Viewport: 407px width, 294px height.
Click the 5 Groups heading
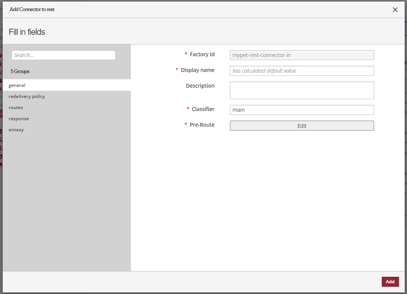[20, 71]
